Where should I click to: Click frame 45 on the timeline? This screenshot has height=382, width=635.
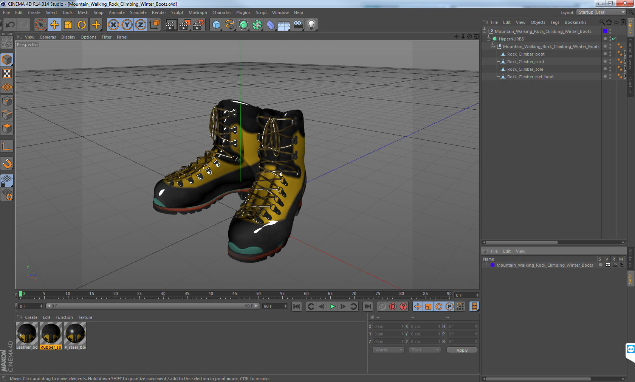pyautogui.click(x=235, y=295)
